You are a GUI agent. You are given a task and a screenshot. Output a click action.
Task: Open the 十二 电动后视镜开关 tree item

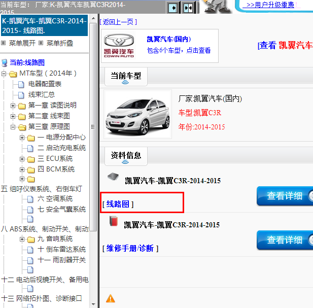[45, 280]
